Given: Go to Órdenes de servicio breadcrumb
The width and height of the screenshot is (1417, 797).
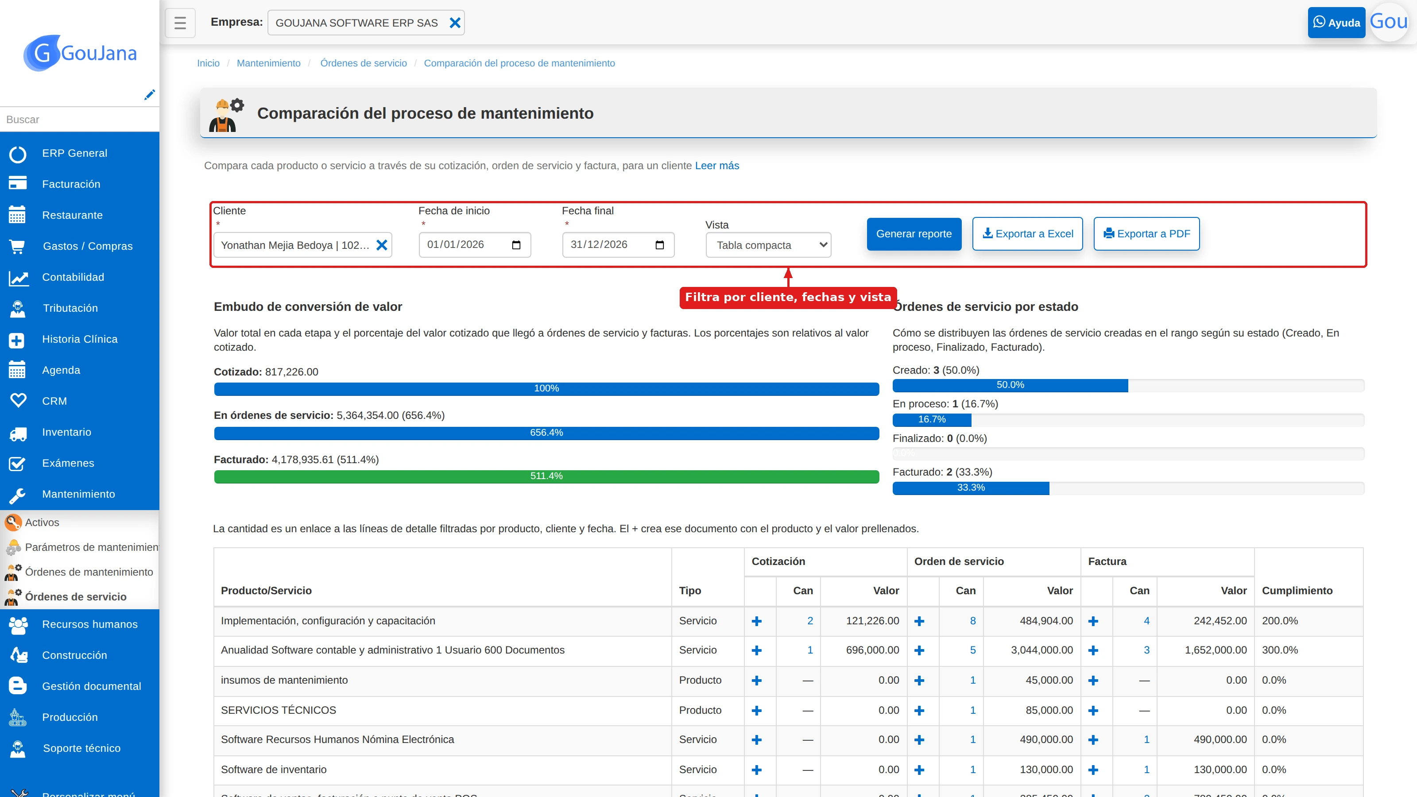Looking at the screenshot, I should click(364, 63).
